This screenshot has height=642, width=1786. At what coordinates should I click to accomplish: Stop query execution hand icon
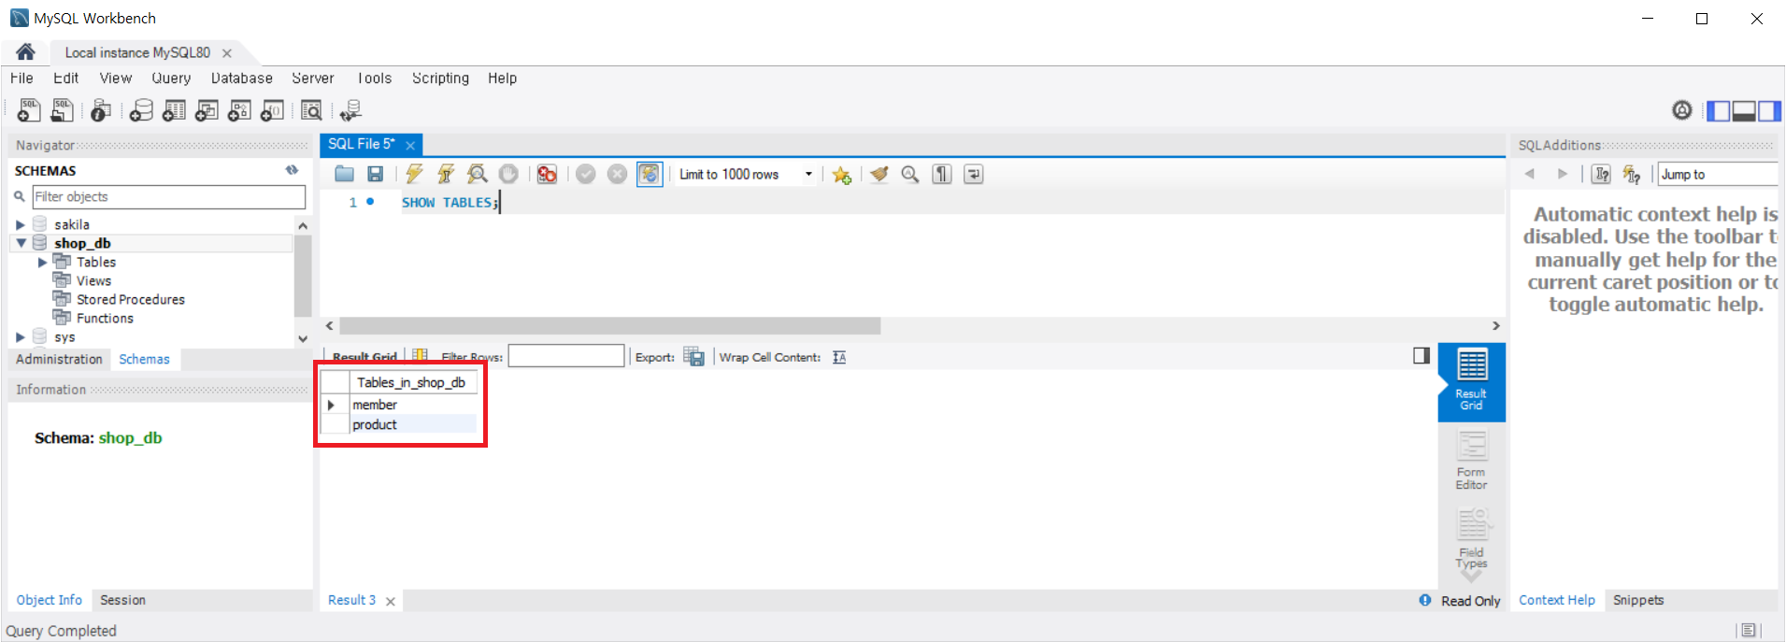coord(508,174)
